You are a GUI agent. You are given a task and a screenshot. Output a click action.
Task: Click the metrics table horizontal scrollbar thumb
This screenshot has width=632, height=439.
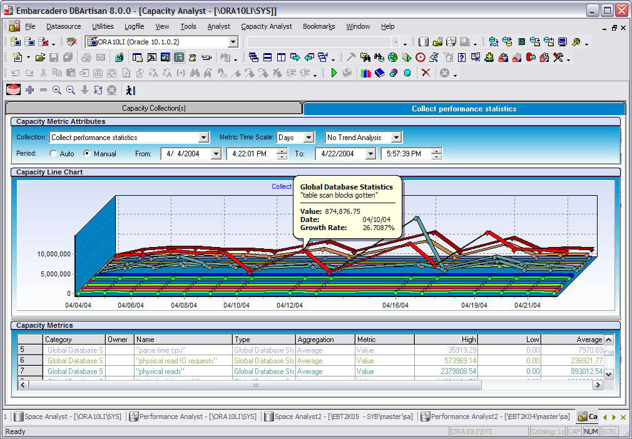[x=255, y=385]
